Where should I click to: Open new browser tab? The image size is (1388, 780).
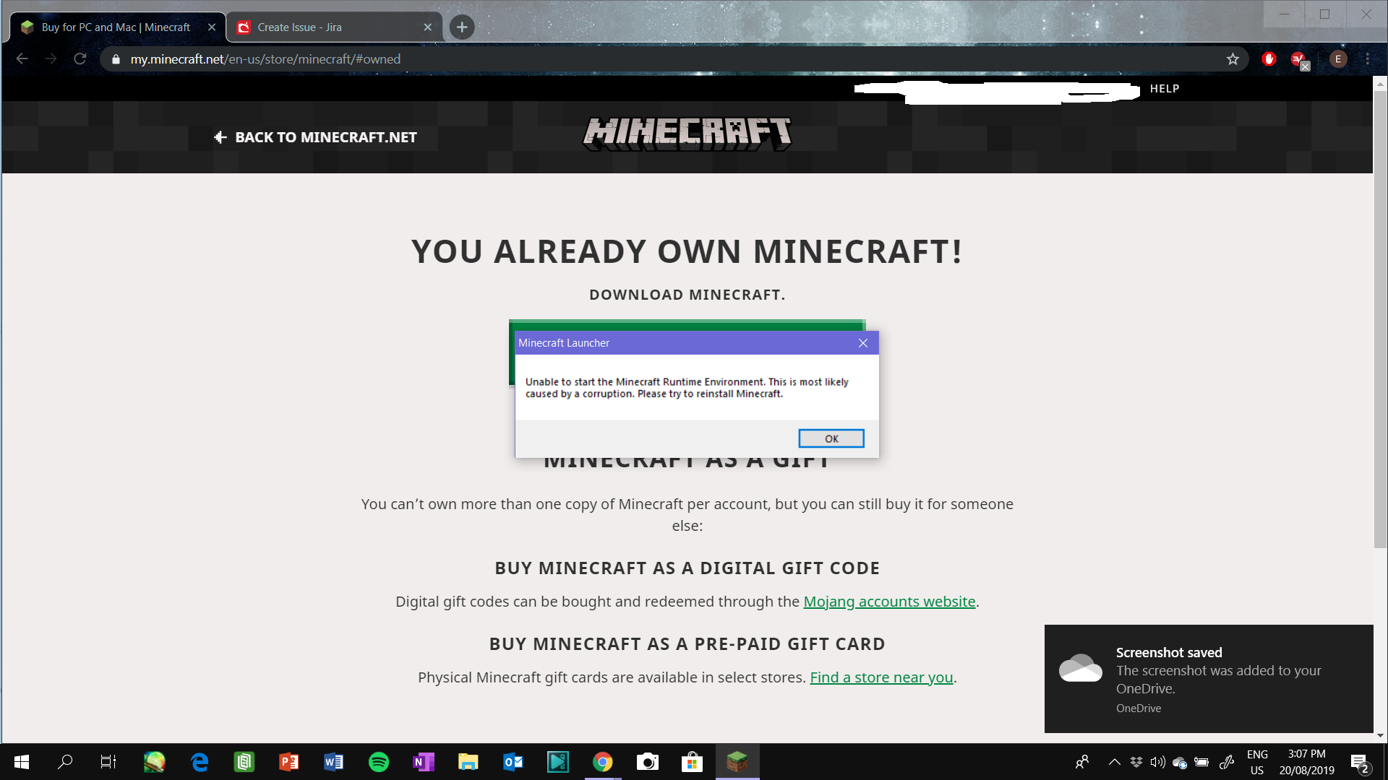pyautogui.click(x=462, y=27)
